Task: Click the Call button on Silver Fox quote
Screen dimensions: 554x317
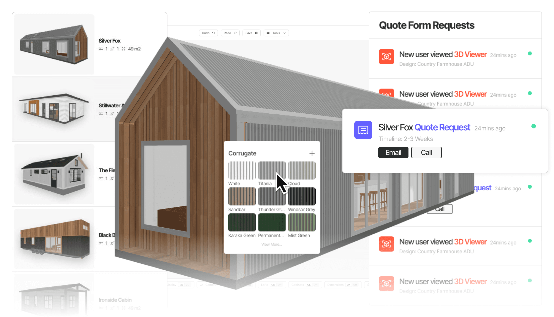Action: coord(426,152)
